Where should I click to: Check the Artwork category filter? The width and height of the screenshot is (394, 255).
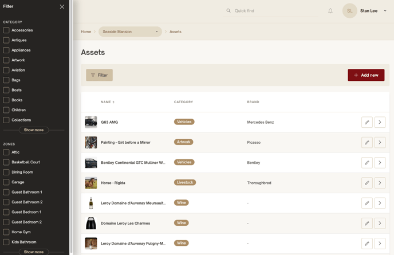pos(6,60)
